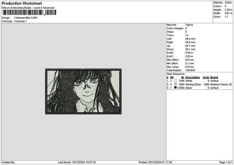
Task: Click the 'N#' column header
Action: [172, 77]
